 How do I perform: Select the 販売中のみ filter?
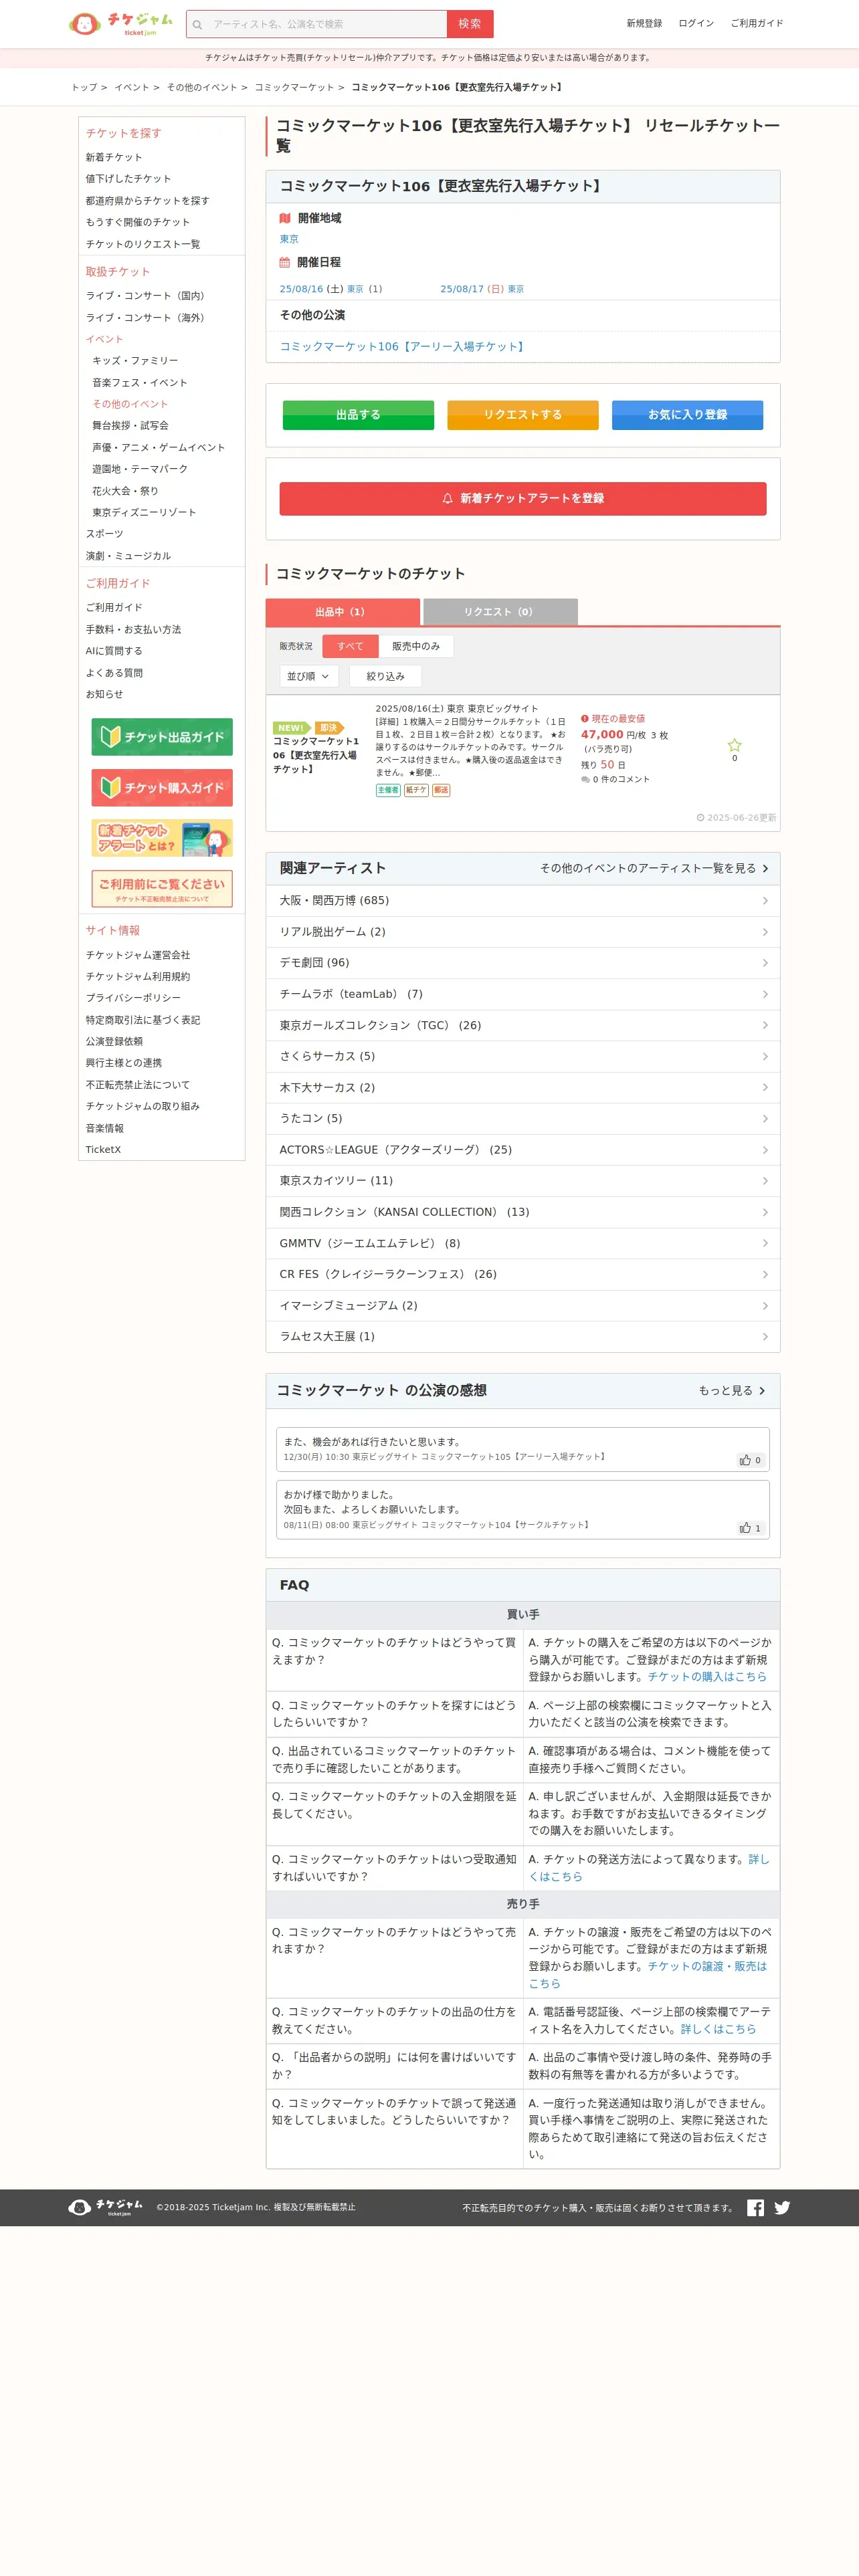pyautogui.click(x=416, y=646)
